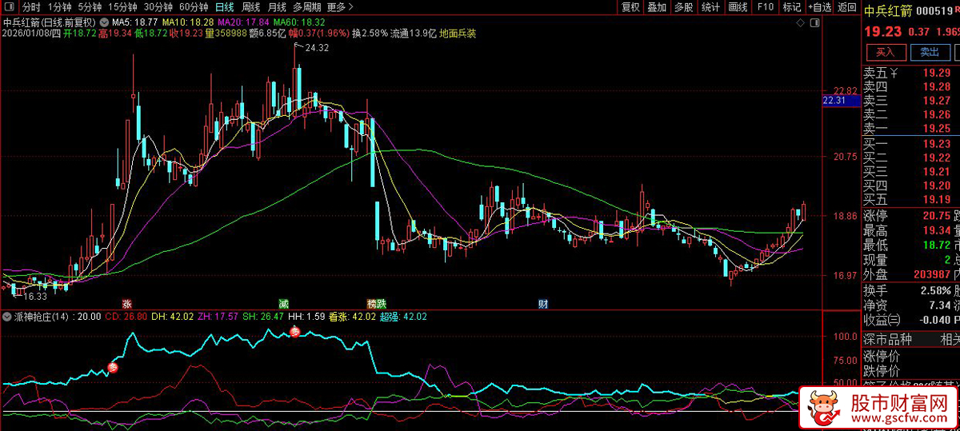
Task: Expand the 中兵红箭 main chart indicator dropdown
Action: pyautogui.click(x=104, y=22)
